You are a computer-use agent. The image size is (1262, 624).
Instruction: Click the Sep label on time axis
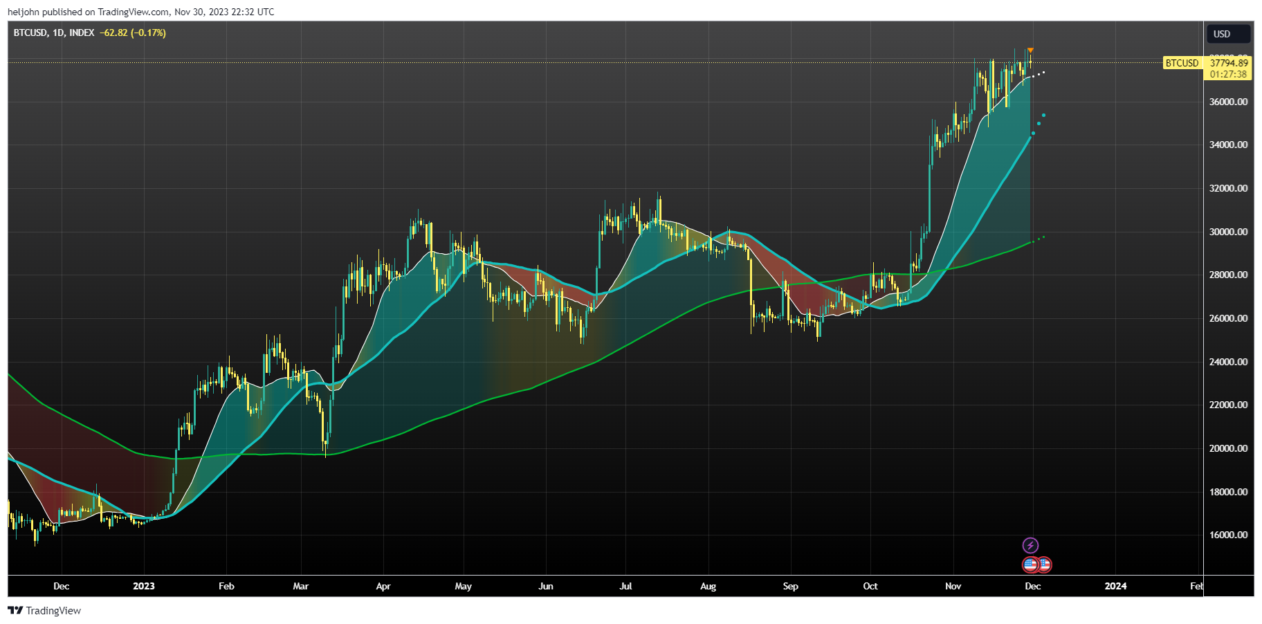click(790, 586)
